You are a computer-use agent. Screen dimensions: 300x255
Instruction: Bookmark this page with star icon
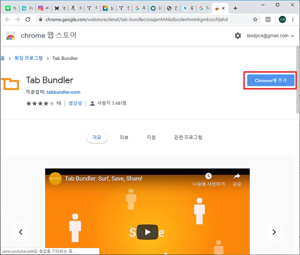coord(255,20)
